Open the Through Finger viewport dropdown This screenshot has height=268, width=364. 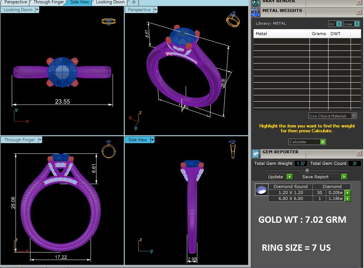pos(40,140)
